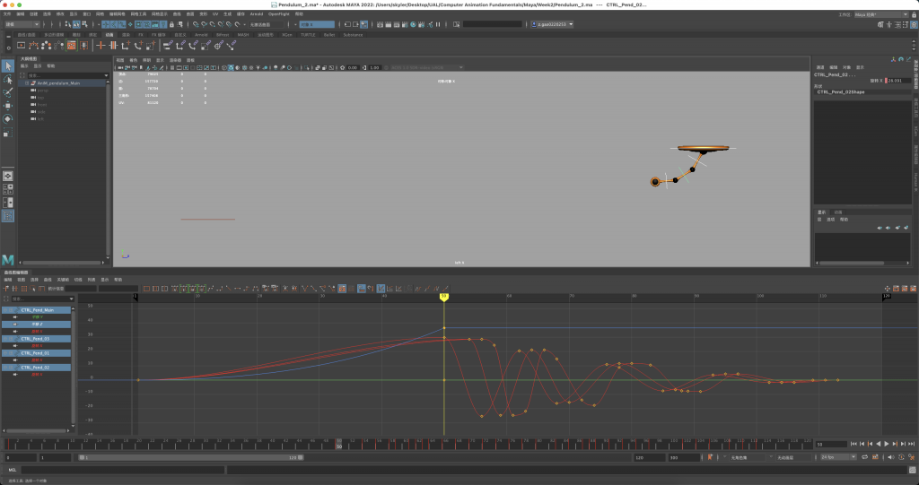
Task: Open the character set dropdown
Action: coord(725,457)
